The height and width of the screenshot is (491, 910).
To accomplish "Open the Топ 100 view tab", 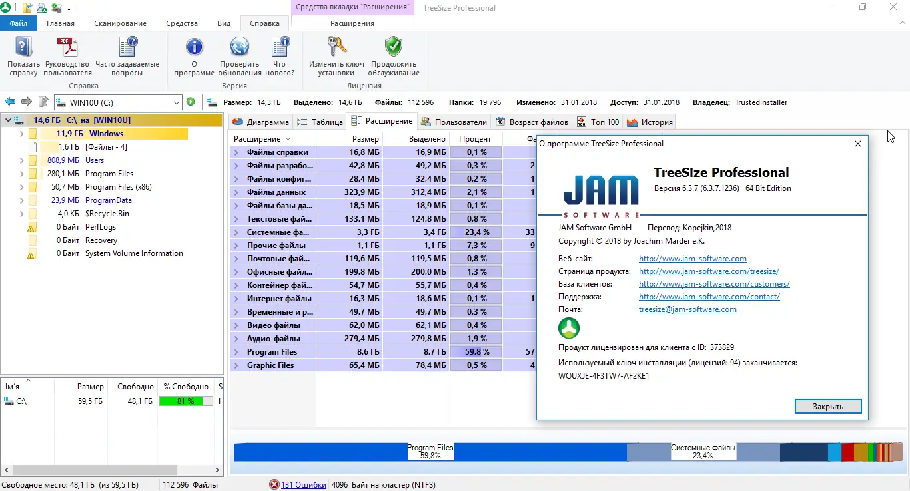I will point(598,122).
